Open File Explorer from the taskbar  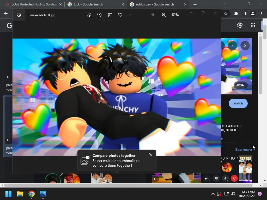point(20,194)
